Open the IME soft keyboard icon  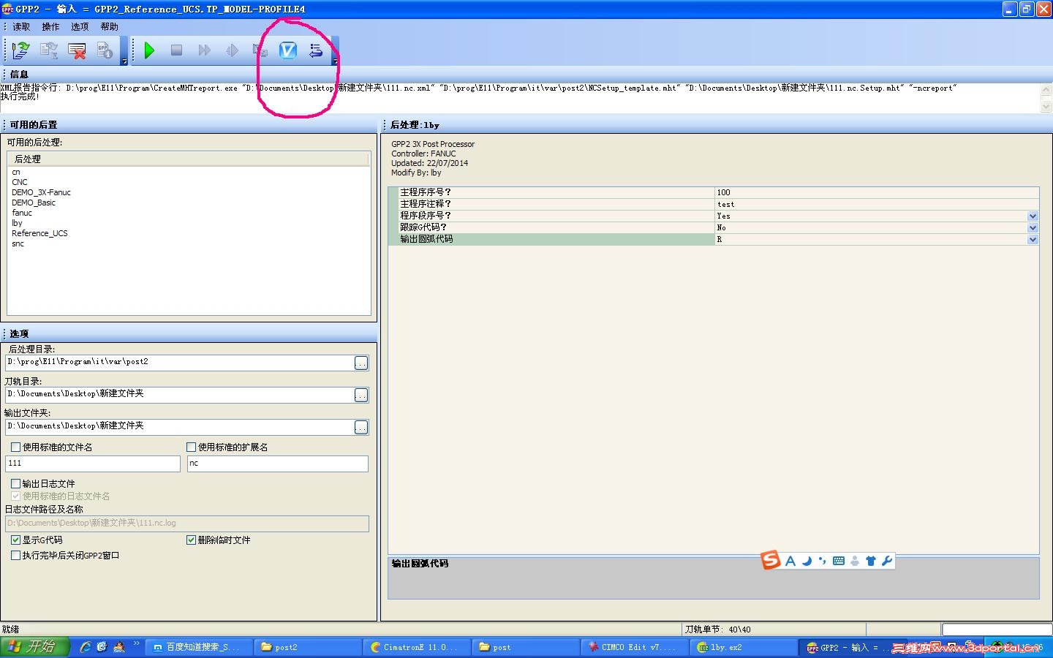tap(839, 561)
